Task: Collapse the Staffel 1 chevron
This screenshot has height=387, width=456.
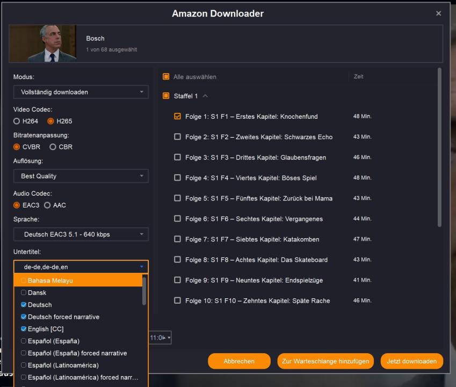Action: click(205, 96)
